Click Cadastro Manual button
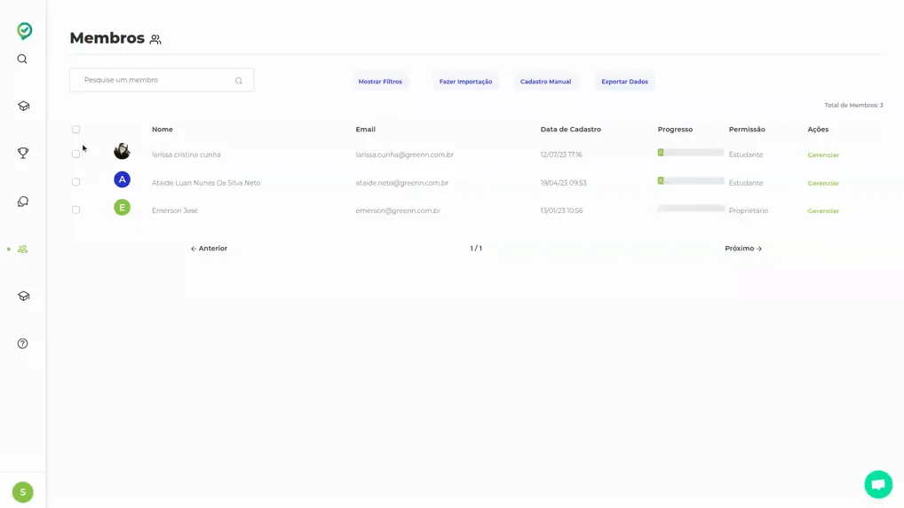Image resolution: width=904 pixels, height=508 pixels. tap(545, 82)
